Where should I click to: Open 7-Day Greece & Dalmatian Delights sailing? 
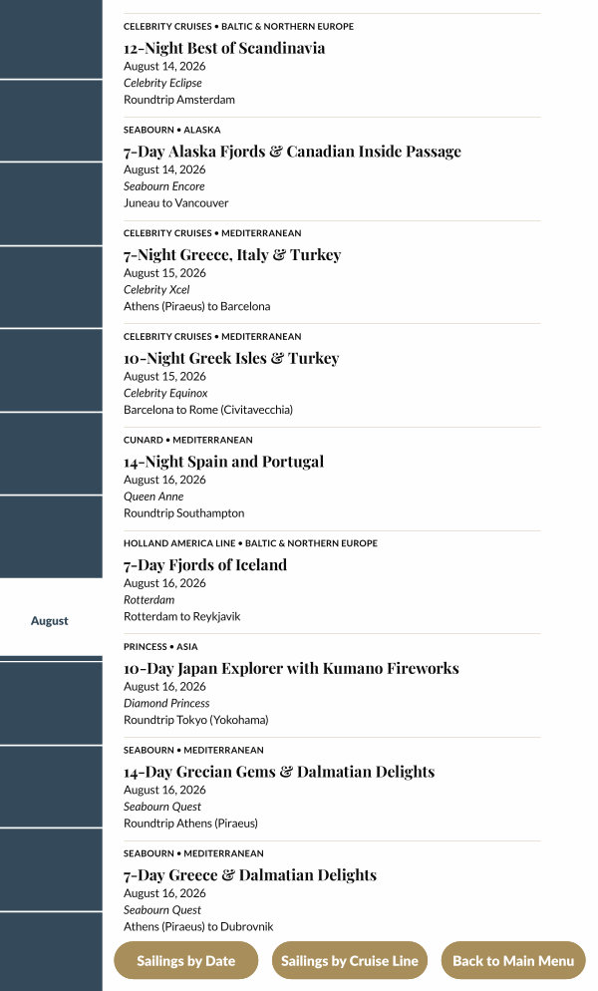(250, 875)
